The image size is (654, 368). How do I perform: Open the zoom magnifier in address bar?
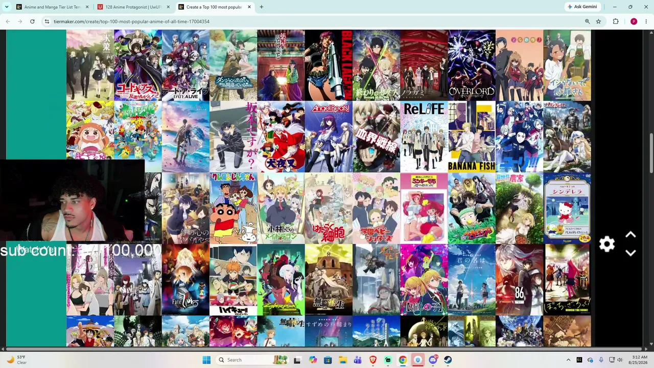(x=587, y=21)
